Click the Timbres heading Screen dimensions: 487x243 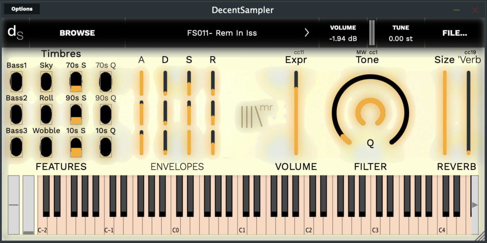61,54
